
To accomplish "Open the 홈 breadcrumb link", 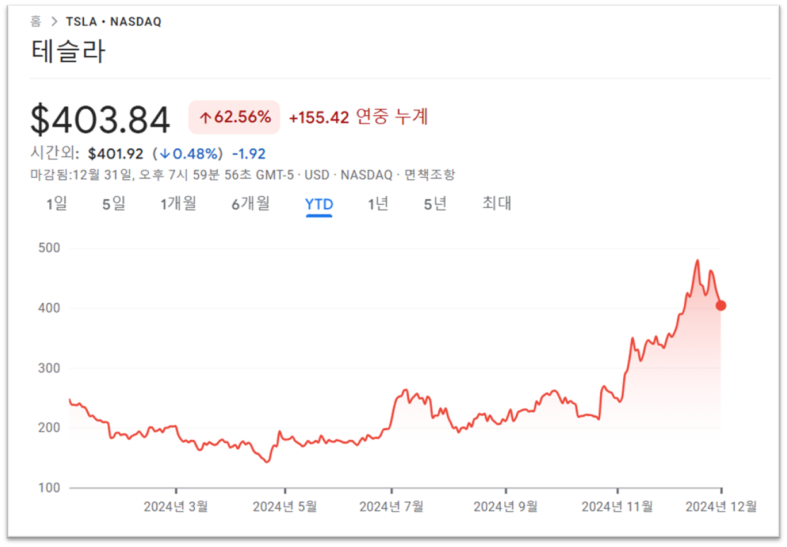I will click(36, 21).
